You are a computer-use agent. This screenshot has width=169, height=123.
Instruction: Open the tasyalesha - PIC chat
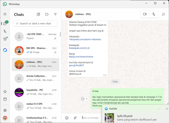(35, 92)
